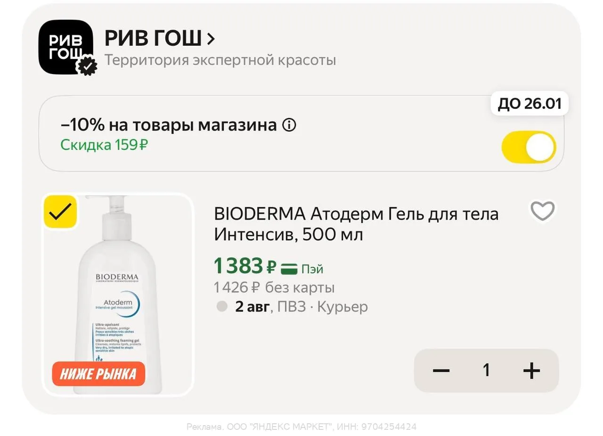Open delivery info 2 авг ПВЗ Курьер
The image size is (603, 436).
click(x=301, y=307)
